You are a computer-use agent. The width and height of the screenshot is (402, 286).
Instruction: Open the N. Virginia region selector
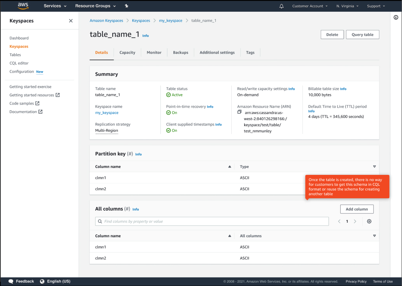click(347, 6)
